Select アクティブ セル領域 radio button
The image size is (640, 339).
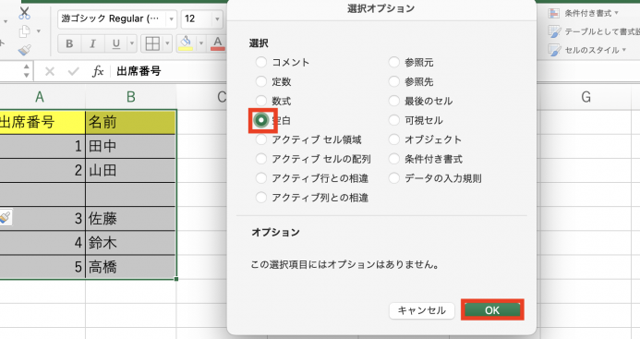pos(261,139)
